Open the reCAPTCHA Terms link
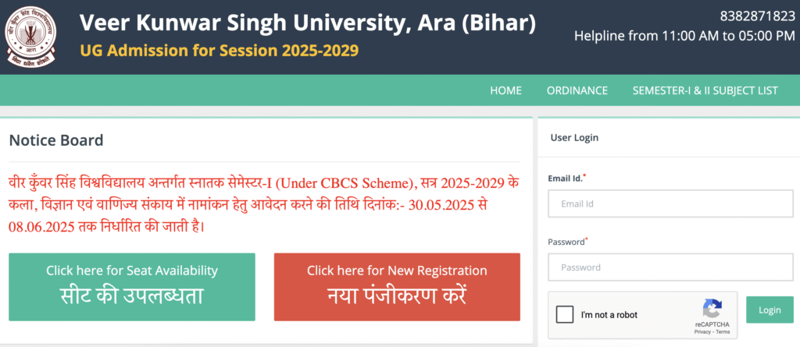800x347 pixels. point(723,331)
